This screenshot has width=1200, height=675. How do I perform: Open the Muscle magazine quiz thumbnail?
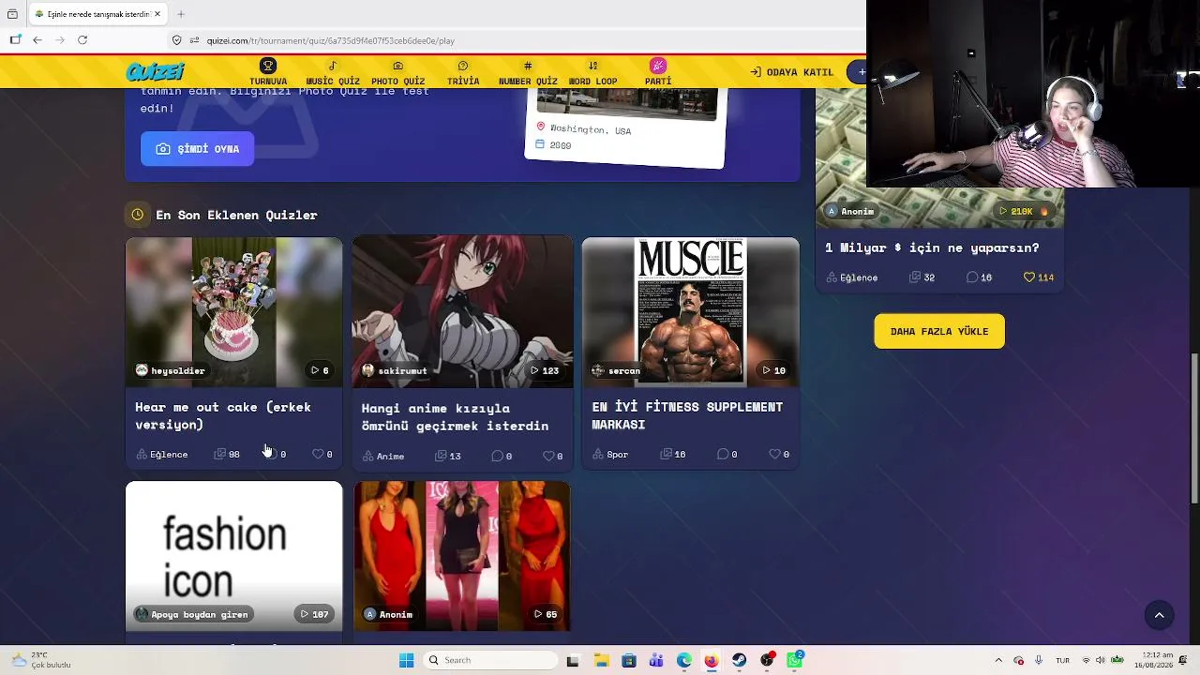coord(691,312)
